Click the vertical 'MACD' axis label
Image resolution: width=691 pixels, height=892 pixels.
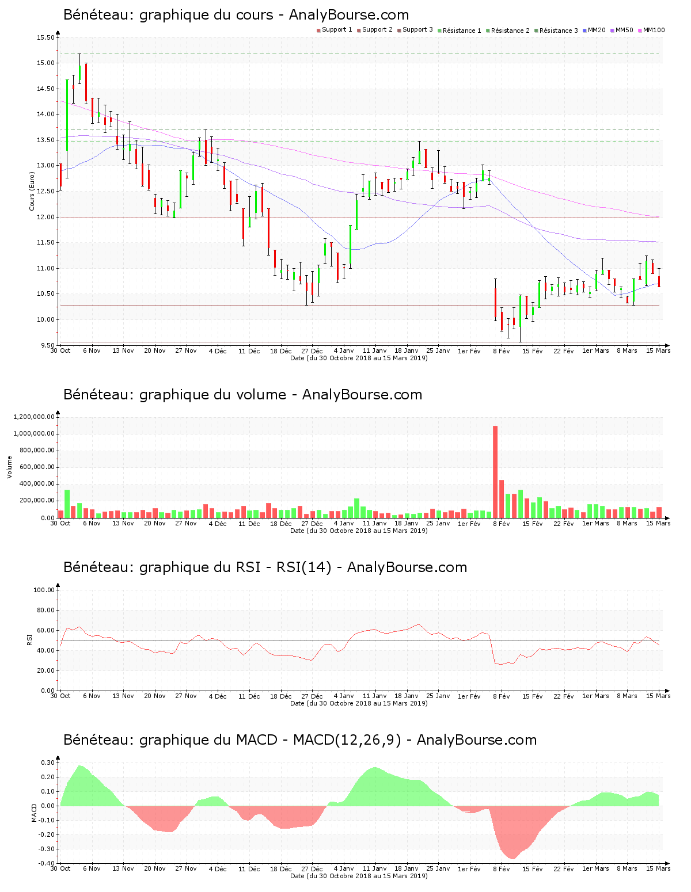click(x=34, y=813)
